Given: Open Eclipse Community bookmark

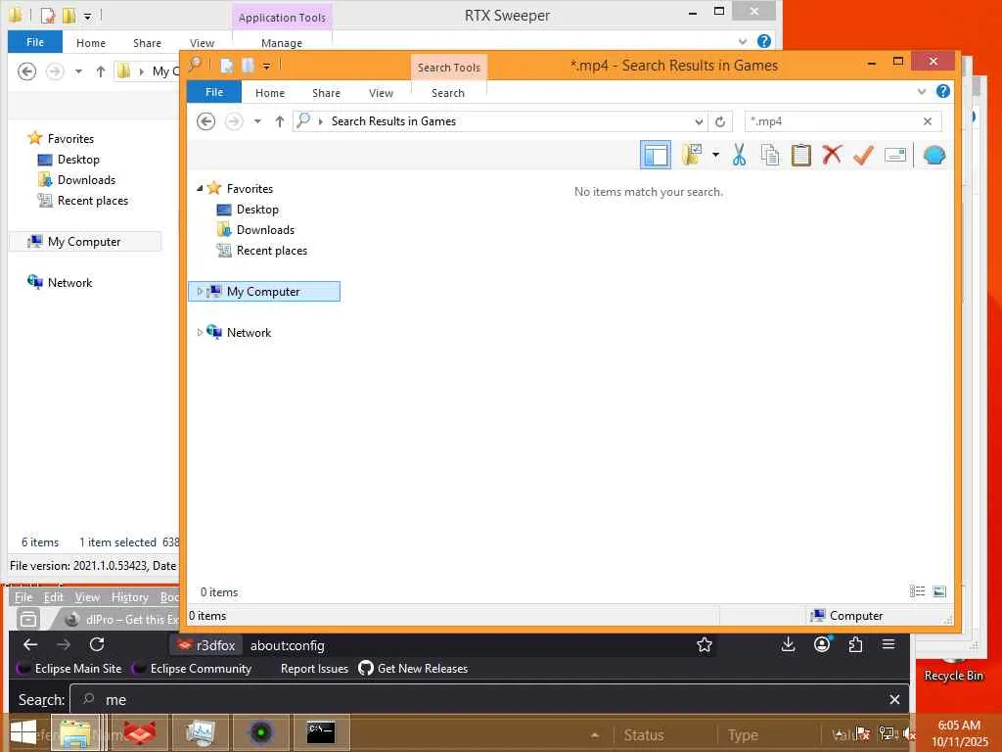Looking at the screenshot, I should coord(192,668).
